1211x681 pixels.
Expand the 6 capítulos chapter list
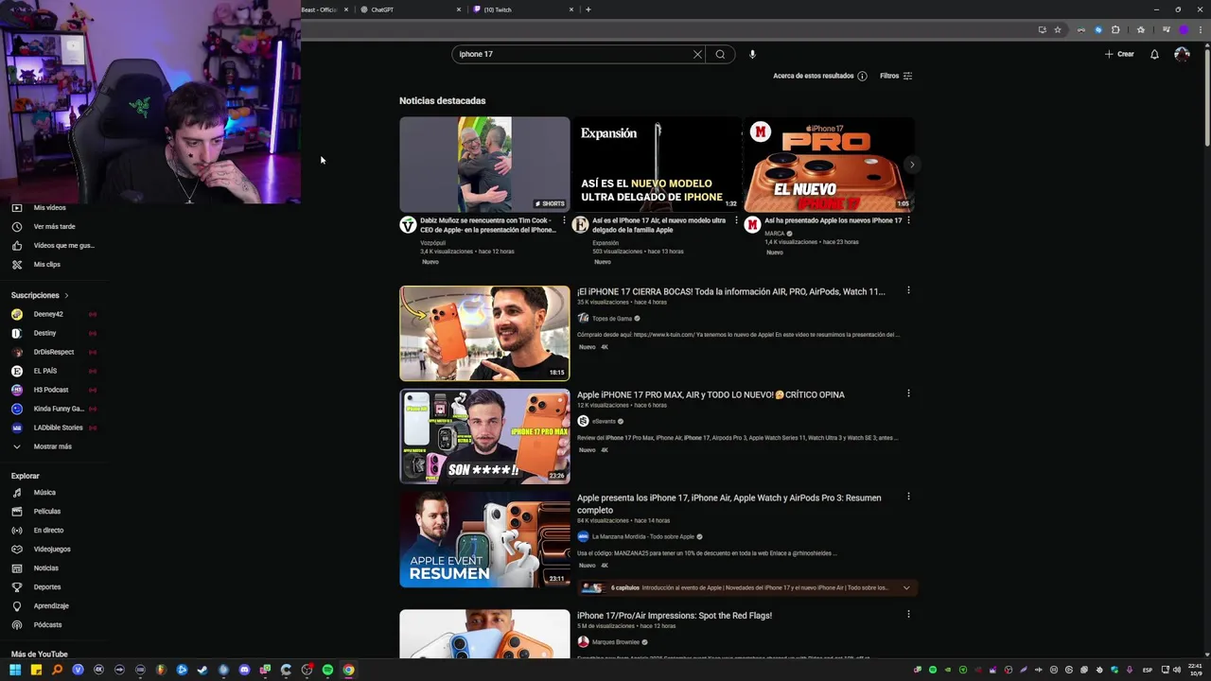coord(906,587)
